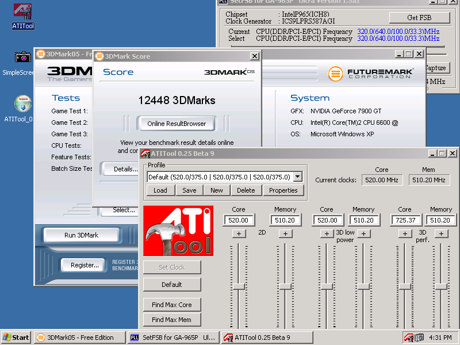Click the ATITool system tray icon
Viewport: 460px width, 345px height.
(408, 338)
